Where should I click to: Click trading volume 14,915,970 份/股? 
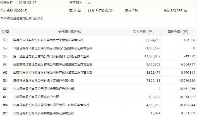[100, 11]
